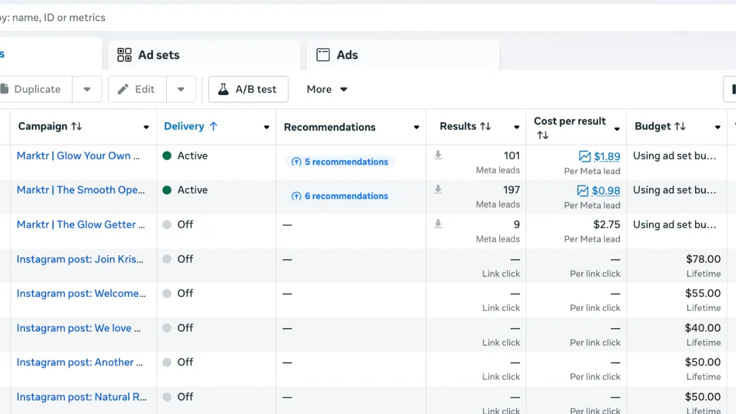Image resolution: width=736 pixels, height=414 pixels.
Task: Click the Edit pencil icon
Action: tap(123, 90)
